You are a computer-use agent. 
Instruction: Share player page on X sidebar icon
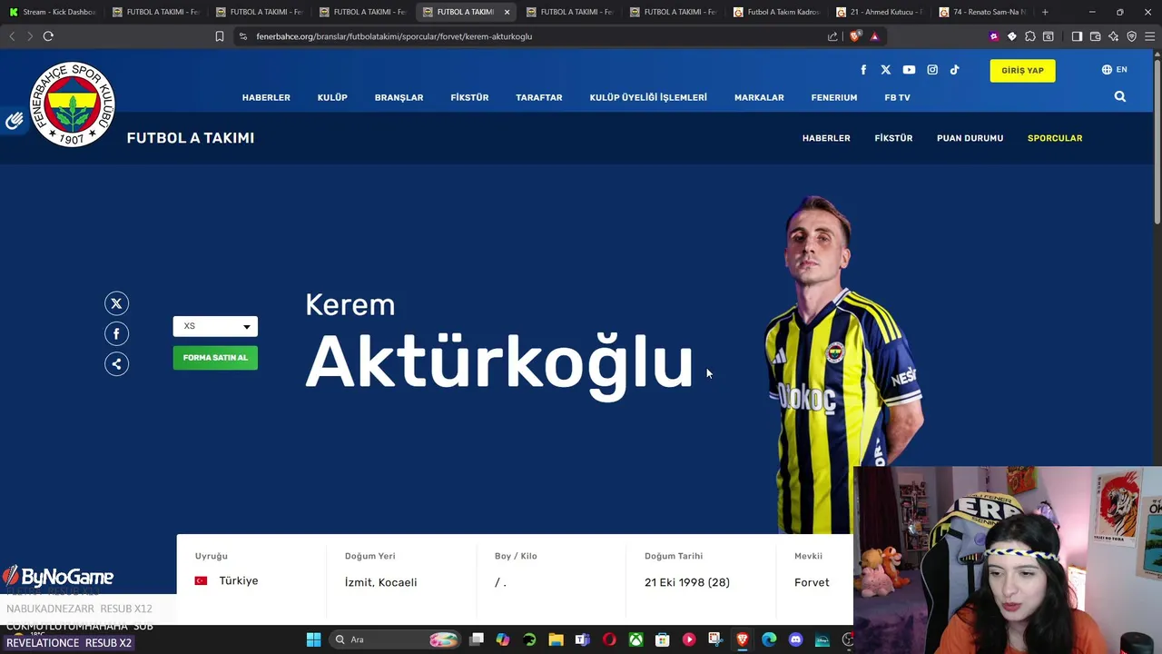pyautogui.click(x=116, y=303)
